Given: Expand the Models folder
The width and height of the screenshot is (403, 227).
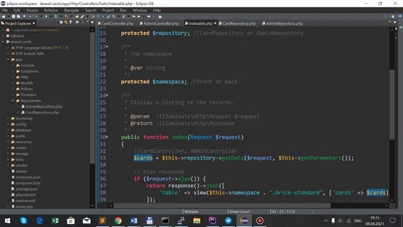Looking at the screenshot, I should click(x=13, y=83).
